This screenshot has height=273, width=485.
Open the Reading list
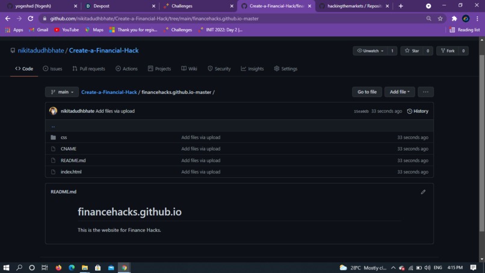click(465, 30)
